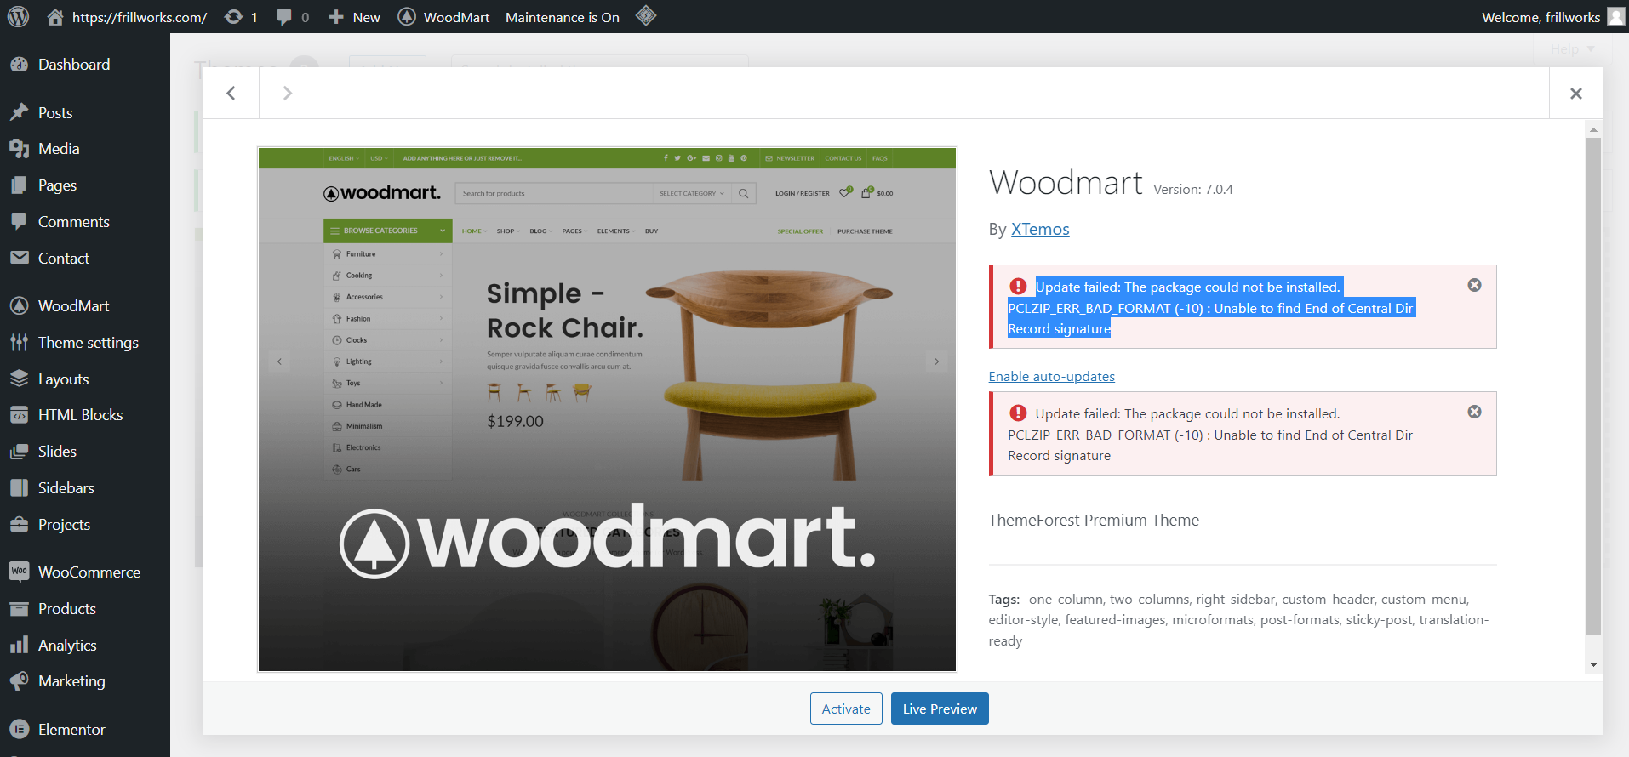Click the Theme settings sliders icon
The height and width of the screenshot is (757, 1629).
point(20,343)
